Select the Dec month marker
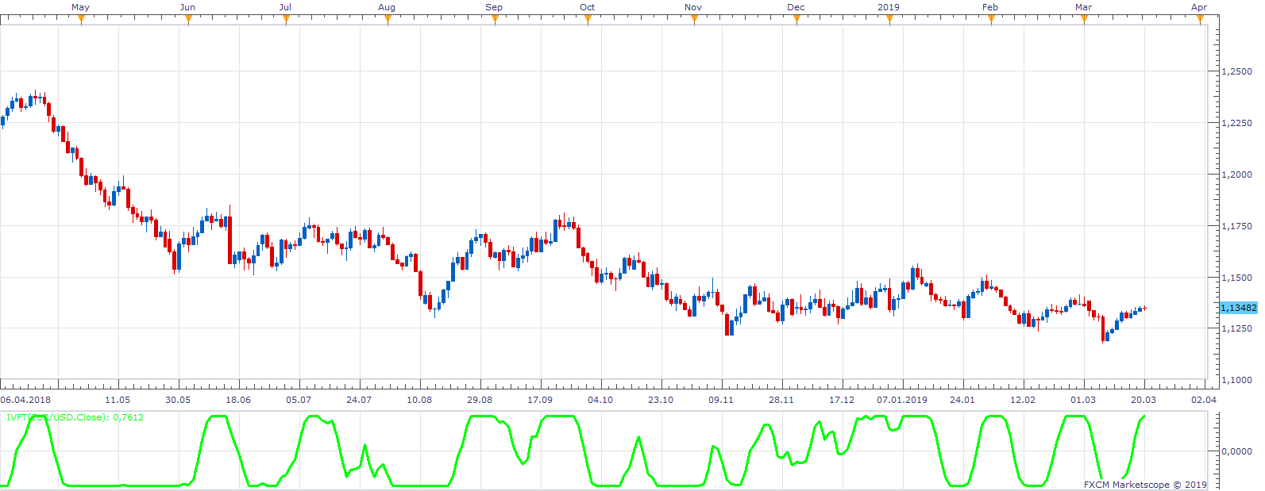Screen dimensions: 1265x491 tap(796, 20)
